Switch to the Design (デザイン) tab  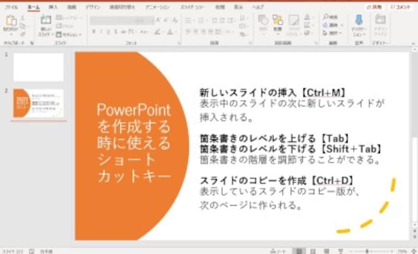coord(93,7)
